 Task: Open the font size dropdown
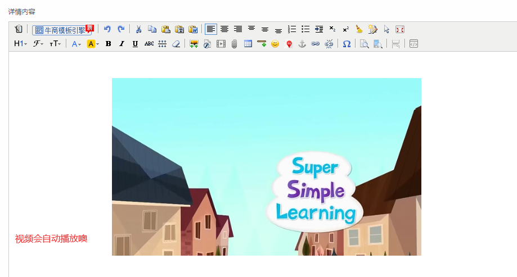click(x=55, y=44)
